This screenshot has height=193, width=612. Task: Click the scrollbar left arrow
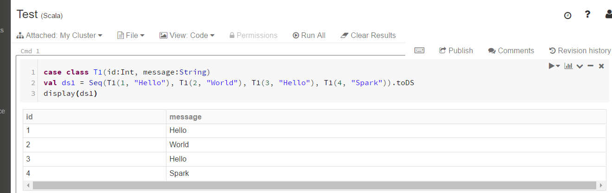pyautogui.click(x=27, y=186)
